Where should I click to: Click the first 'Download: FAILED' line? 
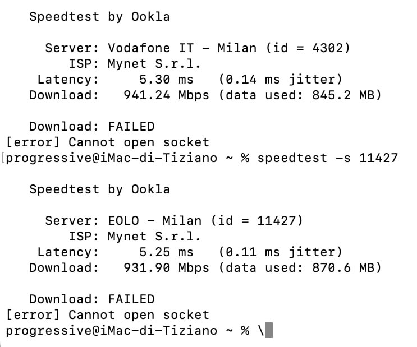pyautogui.click(x=92, y=127)
